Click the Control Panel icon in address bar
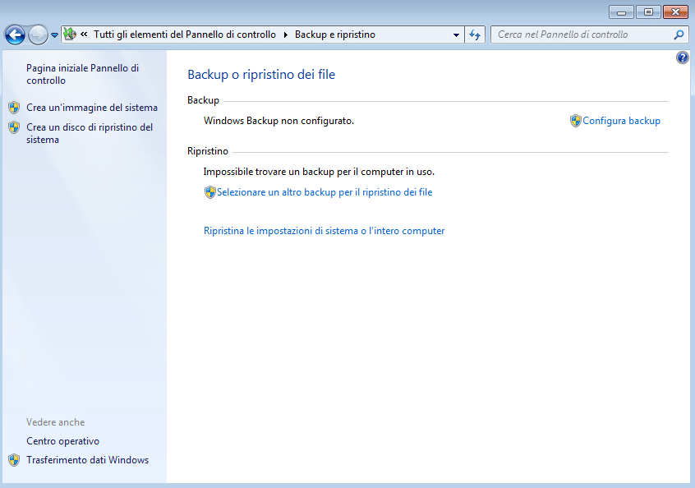This screenshot has width=695, height=488. coord(70,35)
